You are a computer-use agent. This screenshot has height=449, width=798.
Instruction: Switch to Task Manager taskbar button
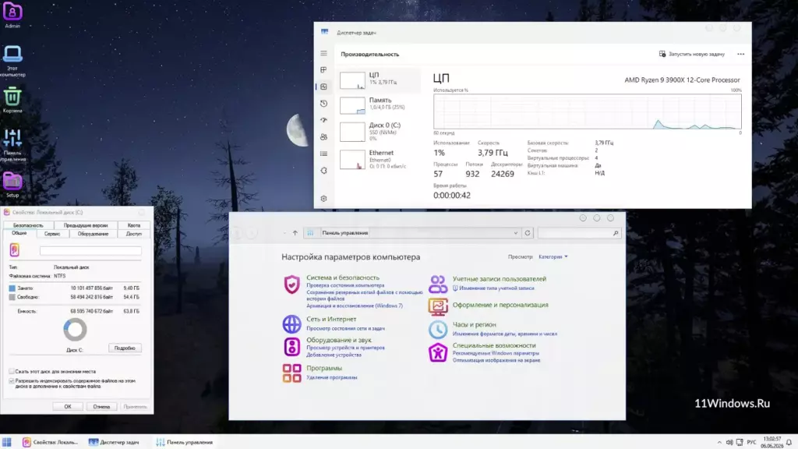(114, 443)
